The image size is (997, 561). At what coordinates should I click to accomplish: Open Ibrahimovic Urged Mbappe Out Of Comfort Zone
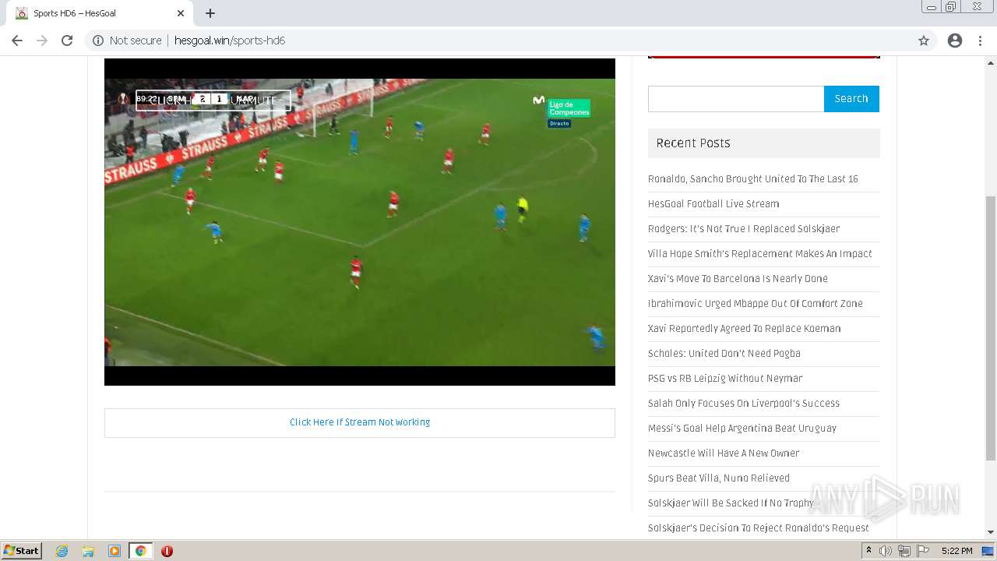[756, 303]
